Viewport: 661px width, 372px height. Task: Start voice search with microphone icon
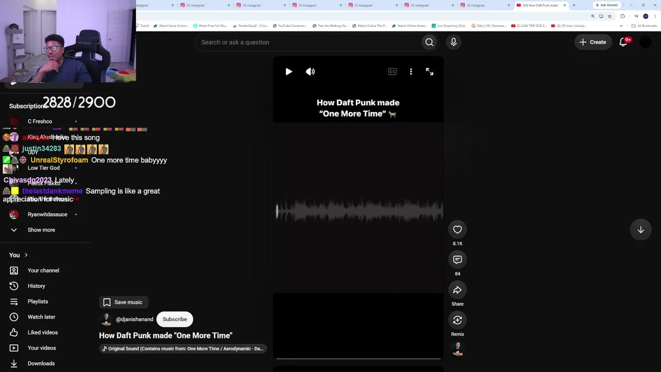point(453,42)
